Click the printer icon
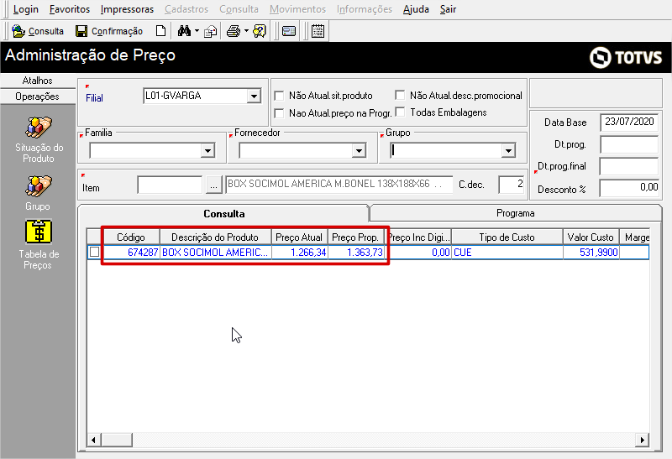 234,31
